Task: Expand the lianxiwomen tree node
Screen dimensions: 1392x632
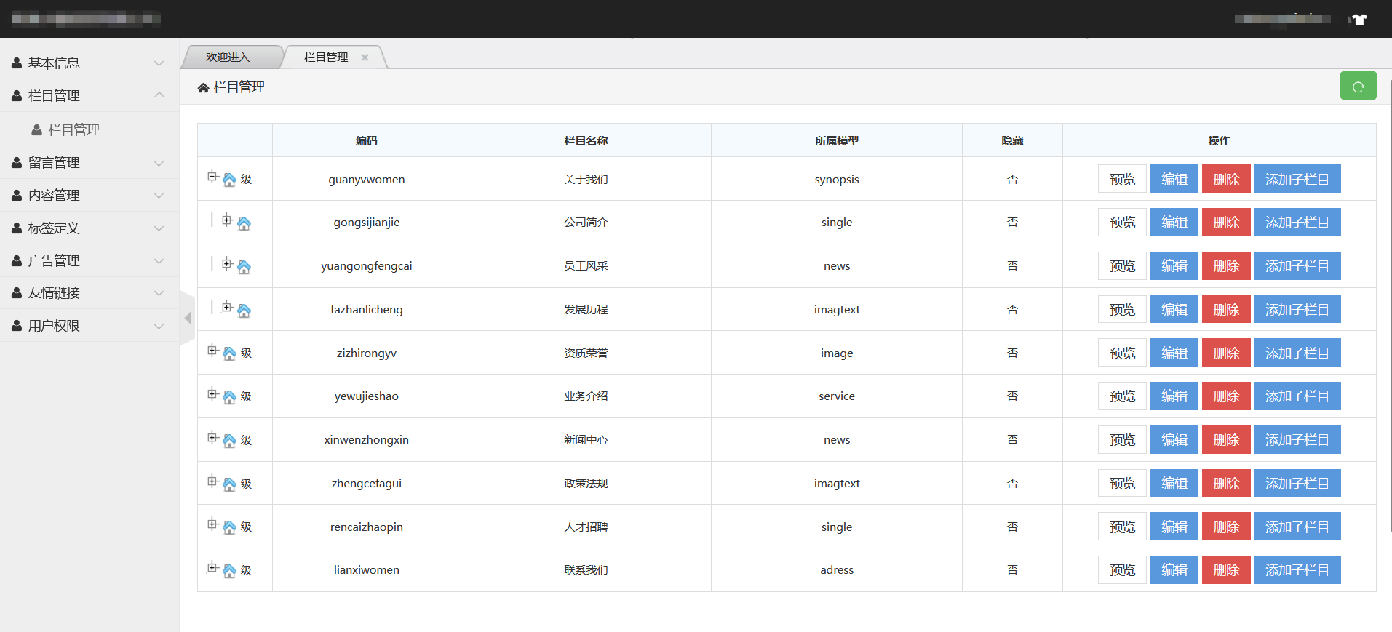Action: pos(212,567)
